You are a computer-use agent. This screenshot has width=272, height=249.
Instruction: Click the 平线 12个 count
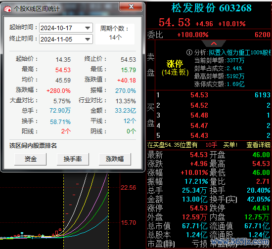coord(130,121)
